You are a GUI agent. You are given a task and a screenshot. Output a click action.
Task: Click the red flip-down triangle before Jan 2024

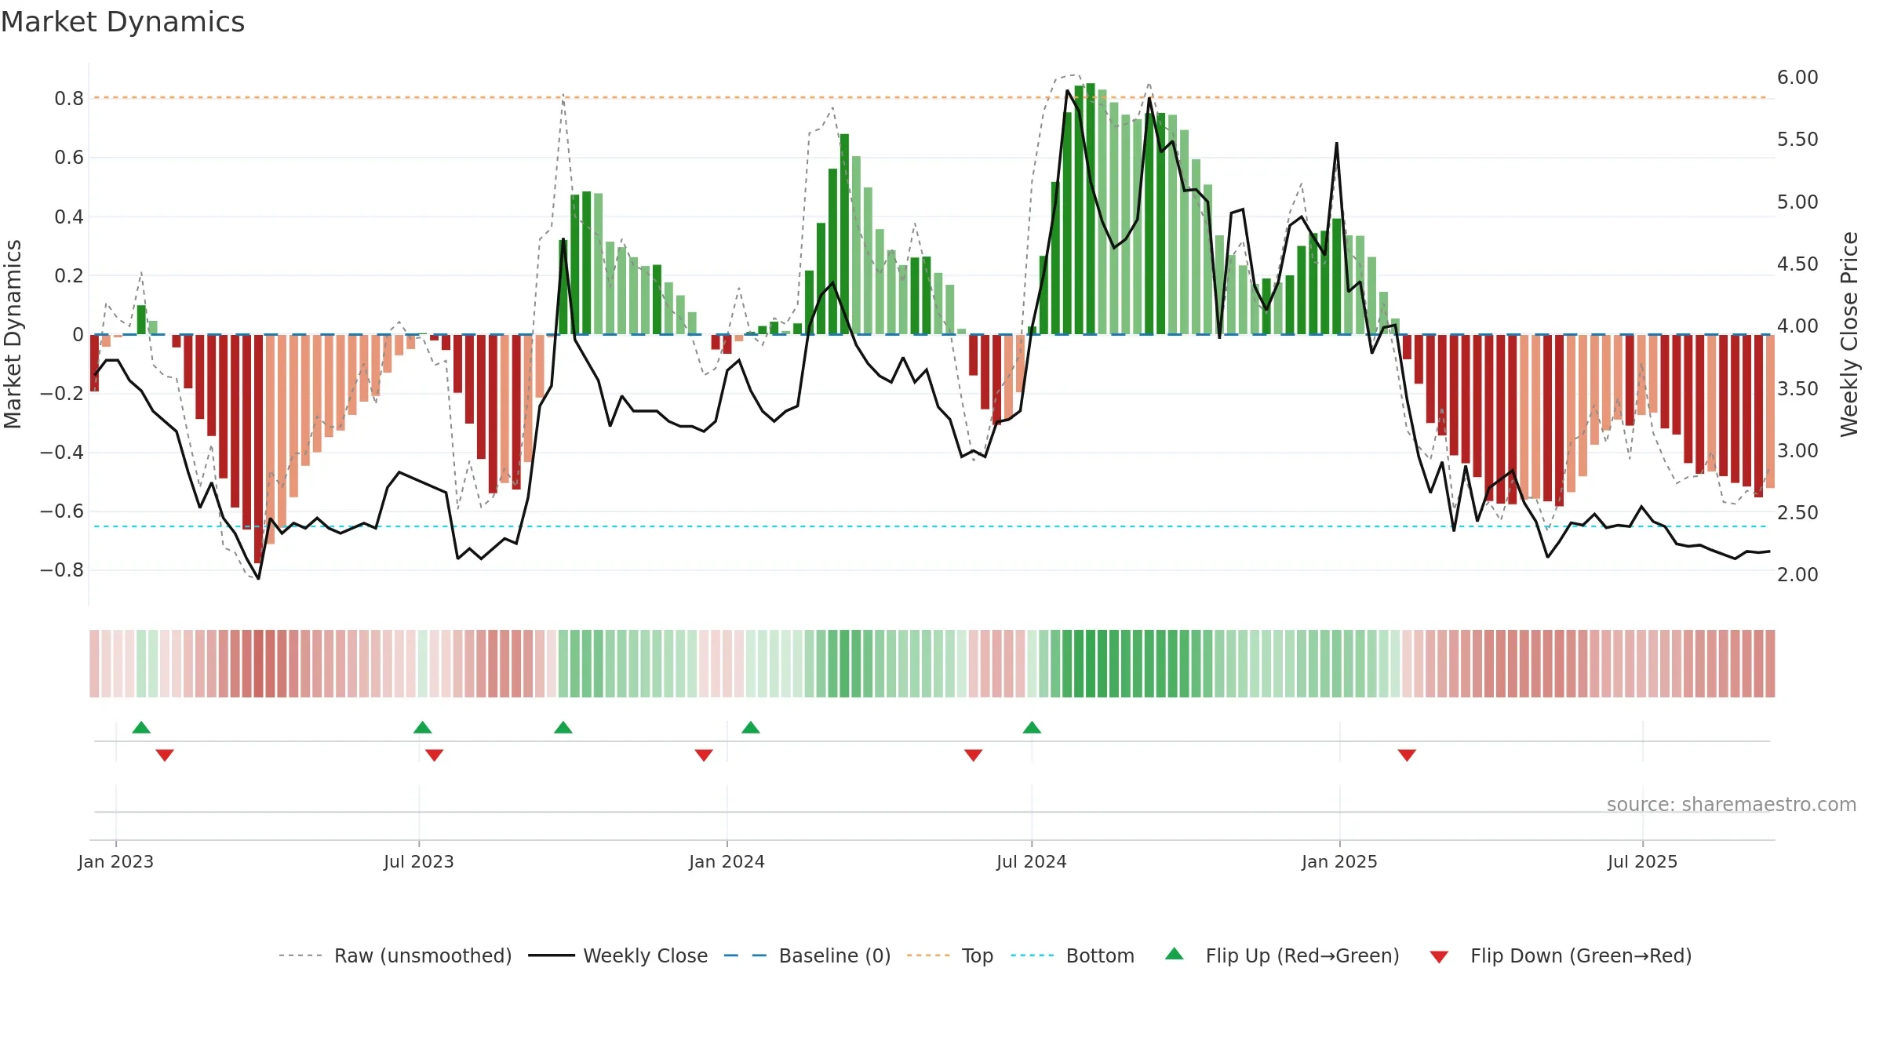pos(704,755)
